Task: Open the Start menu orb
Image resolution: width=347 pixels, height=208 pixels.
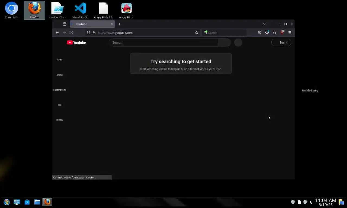Action: (7, 202)
